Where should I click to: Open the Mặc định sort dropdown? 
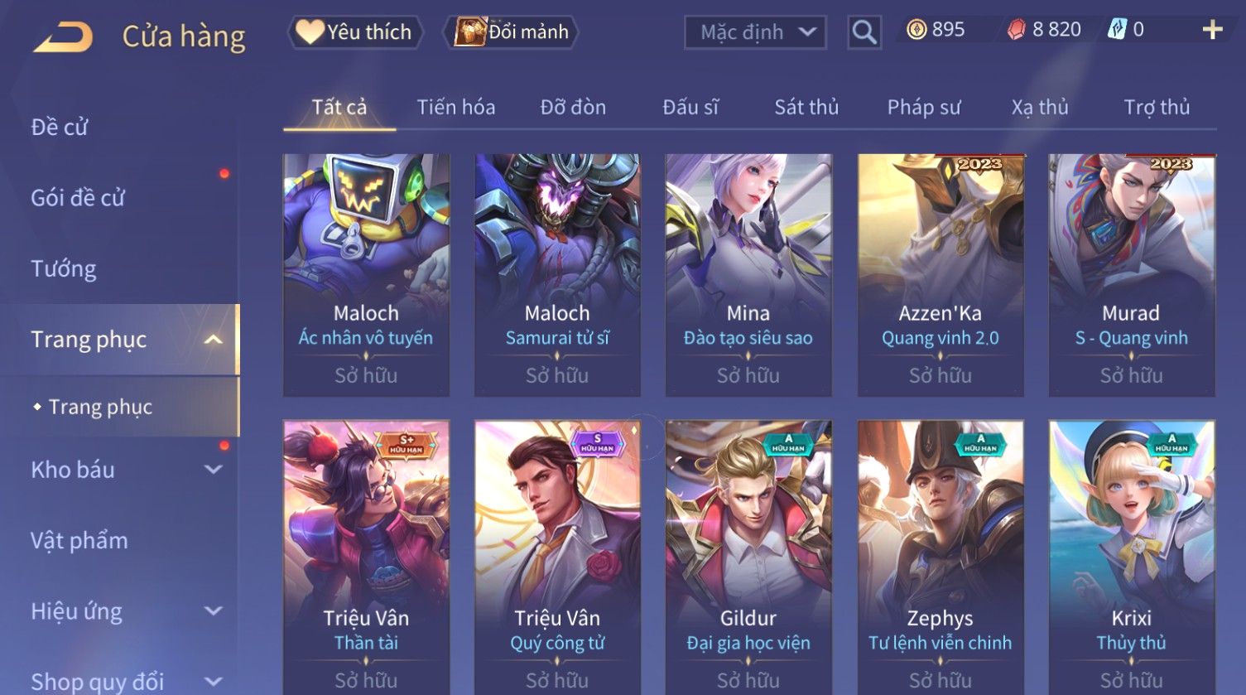756,32
